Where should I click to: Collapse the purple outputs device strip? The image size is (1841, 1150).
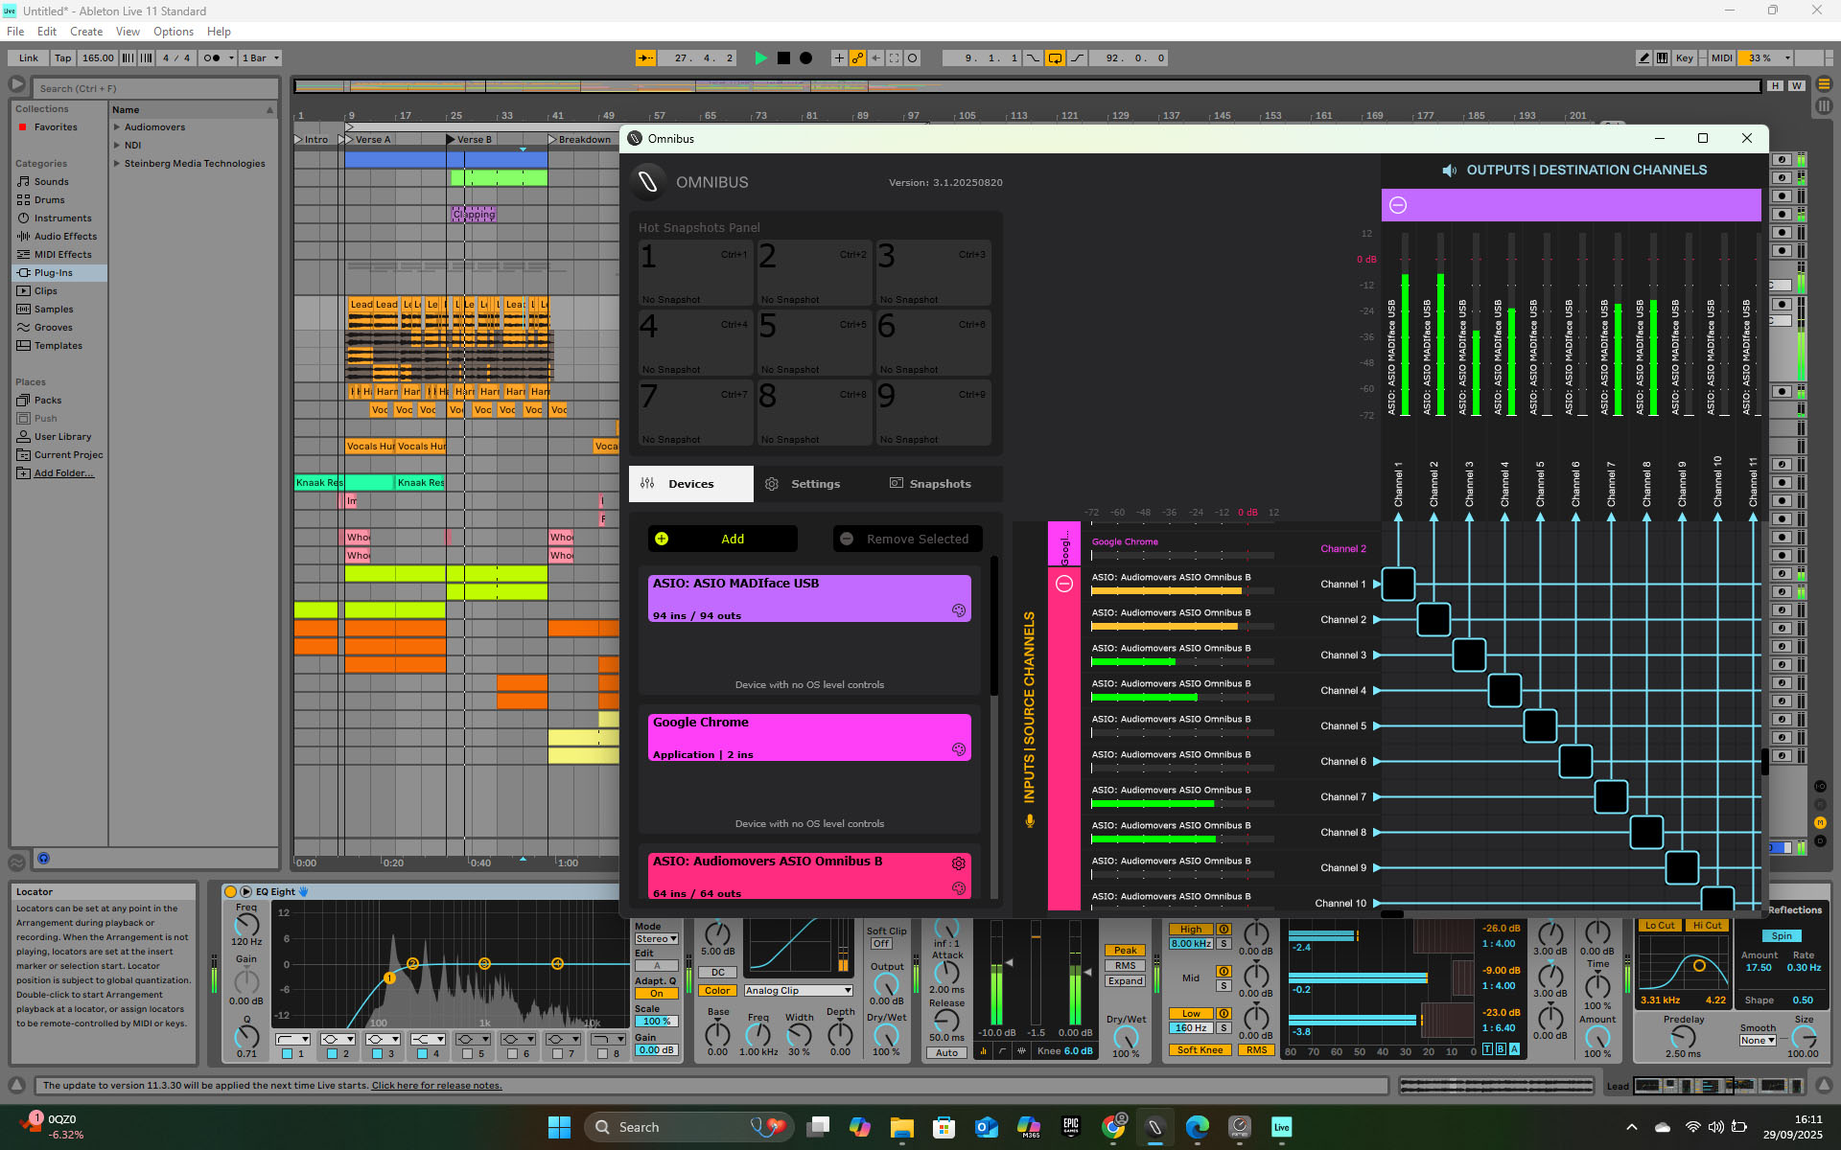click(1398, 205)
